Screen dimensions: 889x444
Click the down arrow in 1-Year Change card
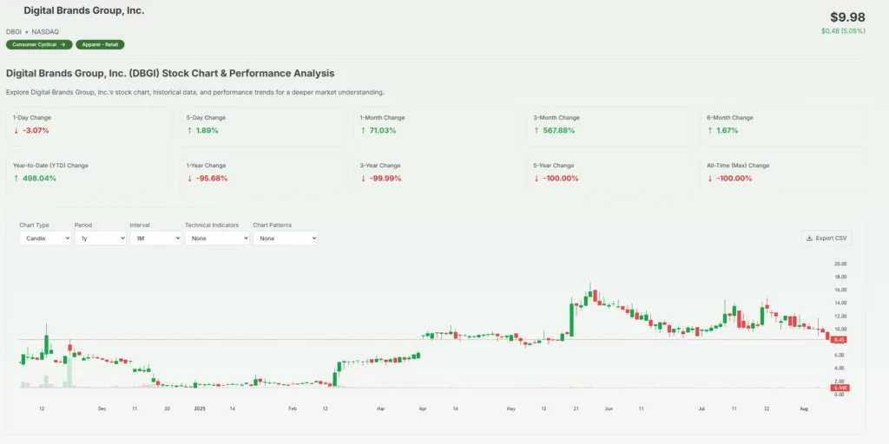(x=190, y=179)
